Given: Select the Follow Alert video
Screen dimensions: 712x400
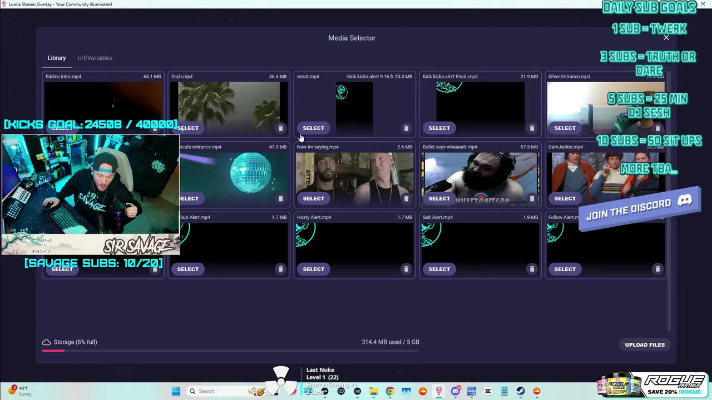Looking at the screenshot, I should coord(565,269).
